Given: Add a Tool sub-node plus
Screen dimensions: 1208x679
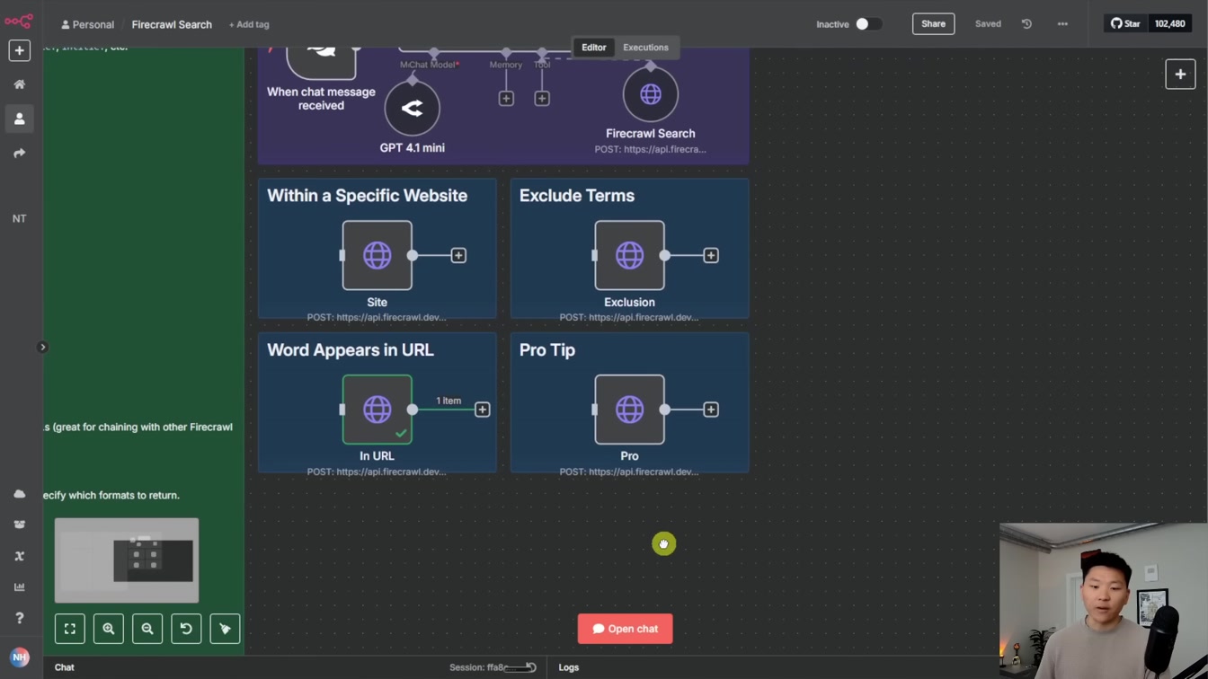Looking at the screenshot, I should 541,99.
